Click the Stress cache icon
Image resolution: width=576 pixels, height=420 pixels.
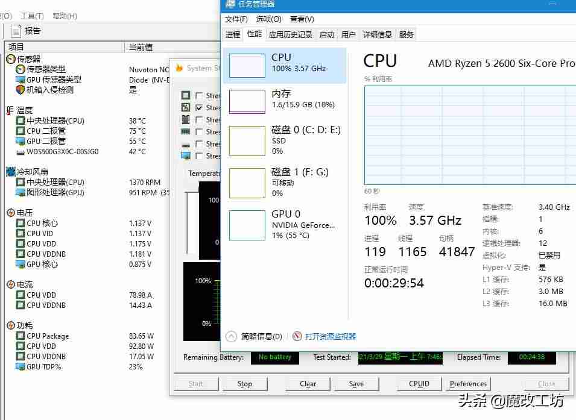pyautogui.click(x=186, y=119)
